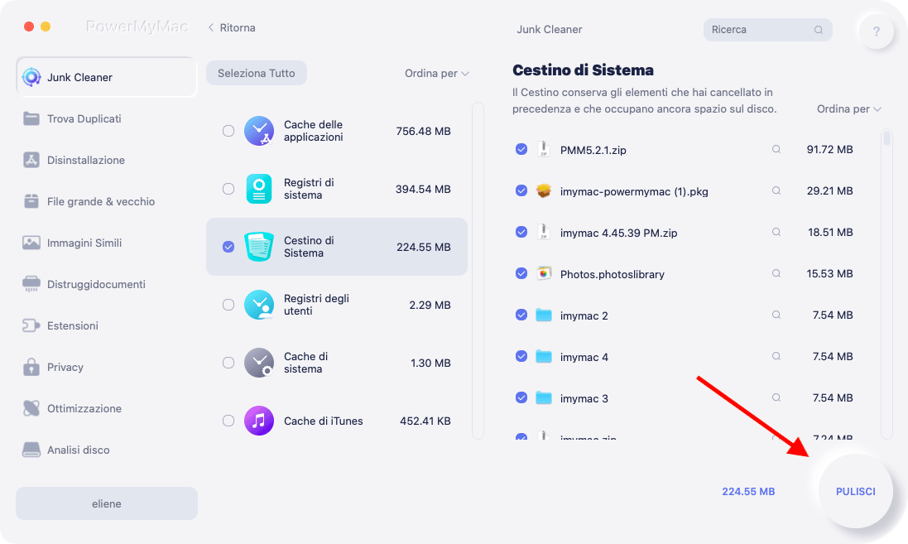908x544 pixels.
Task: Click the 29.21 MB file size
Action: pos(829,190)
